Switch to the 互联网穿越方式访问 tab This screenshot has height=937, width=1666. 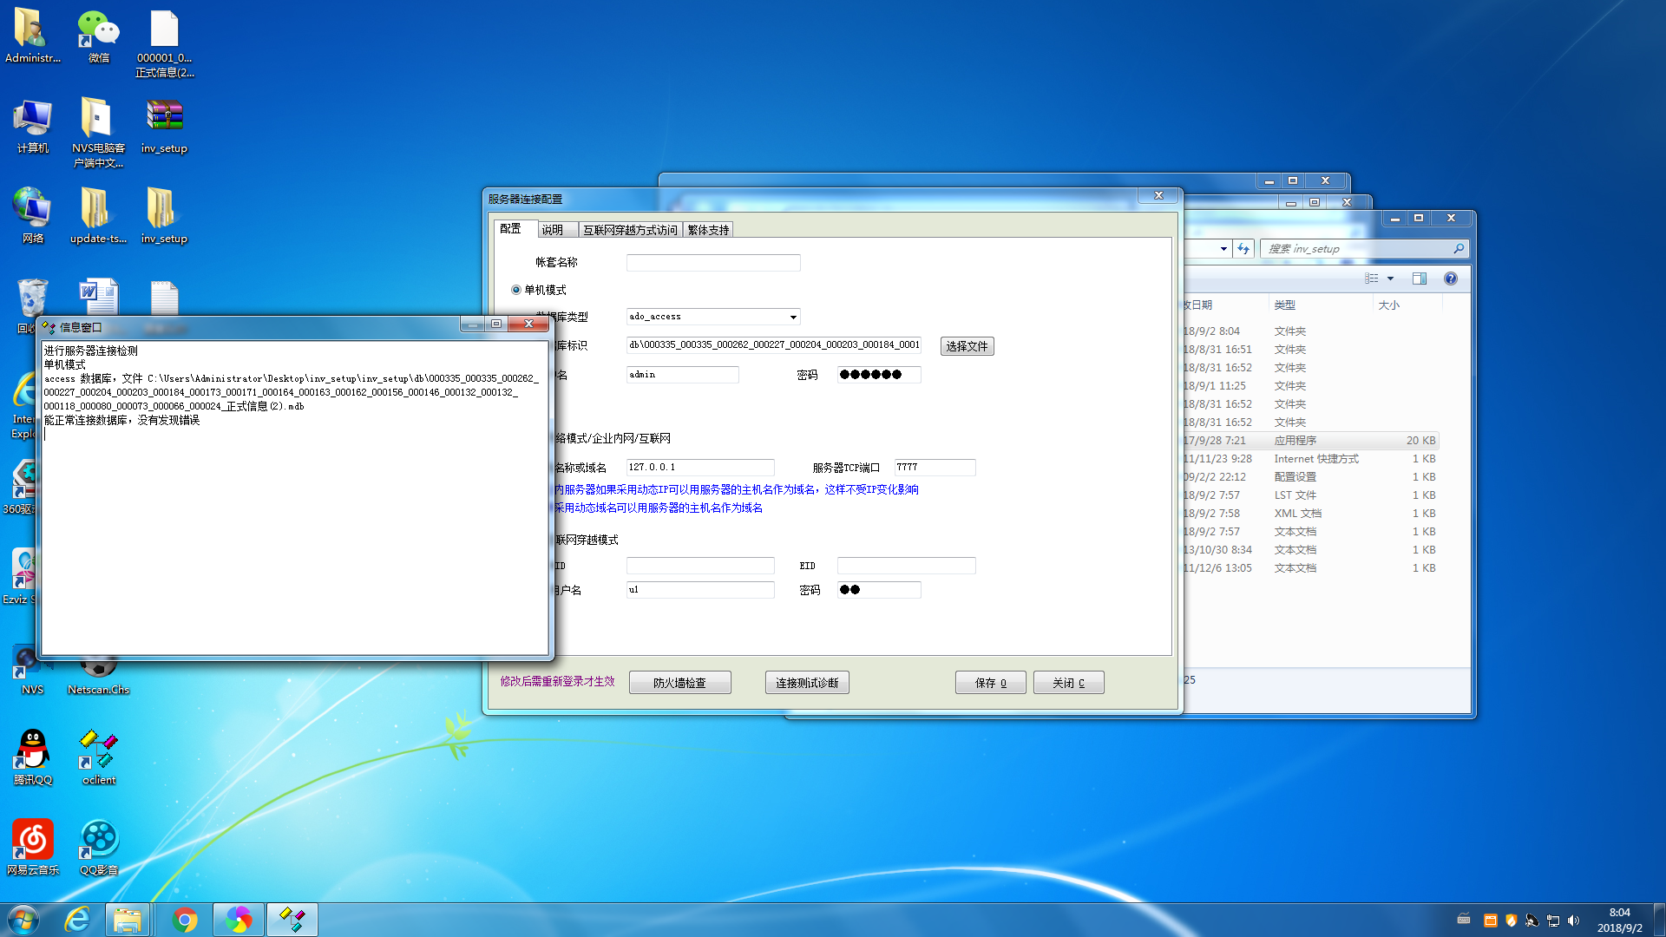[x=630, y=230]
